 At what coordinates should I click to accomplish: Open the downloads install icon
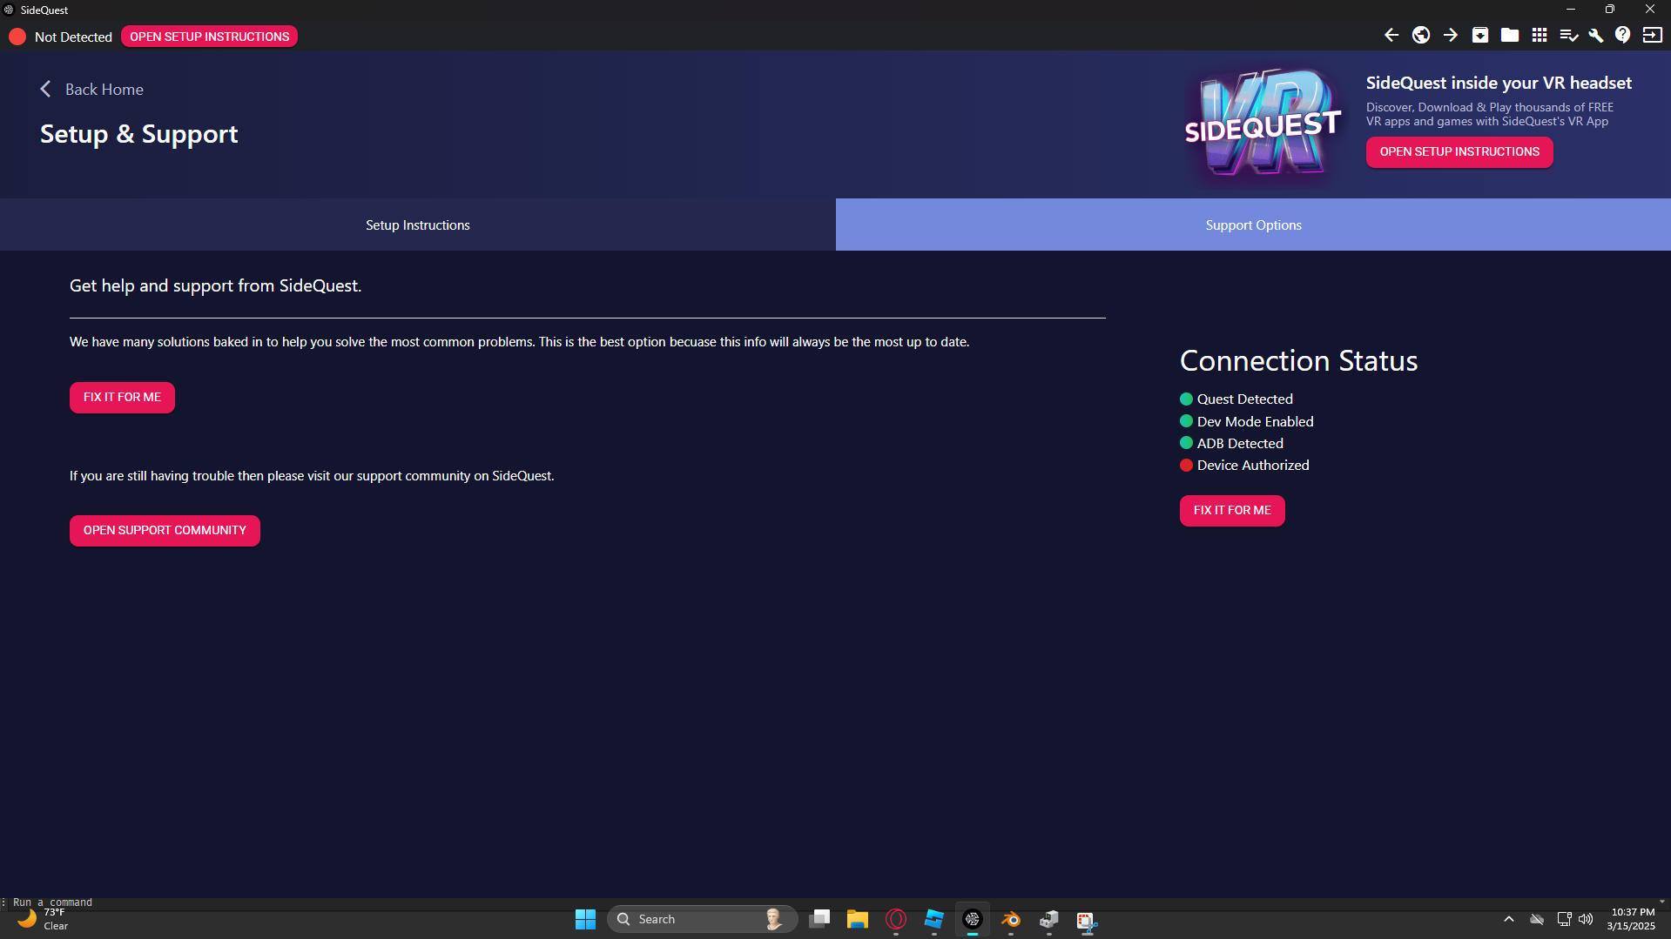pyautogui.click(x=1479, y=35)
